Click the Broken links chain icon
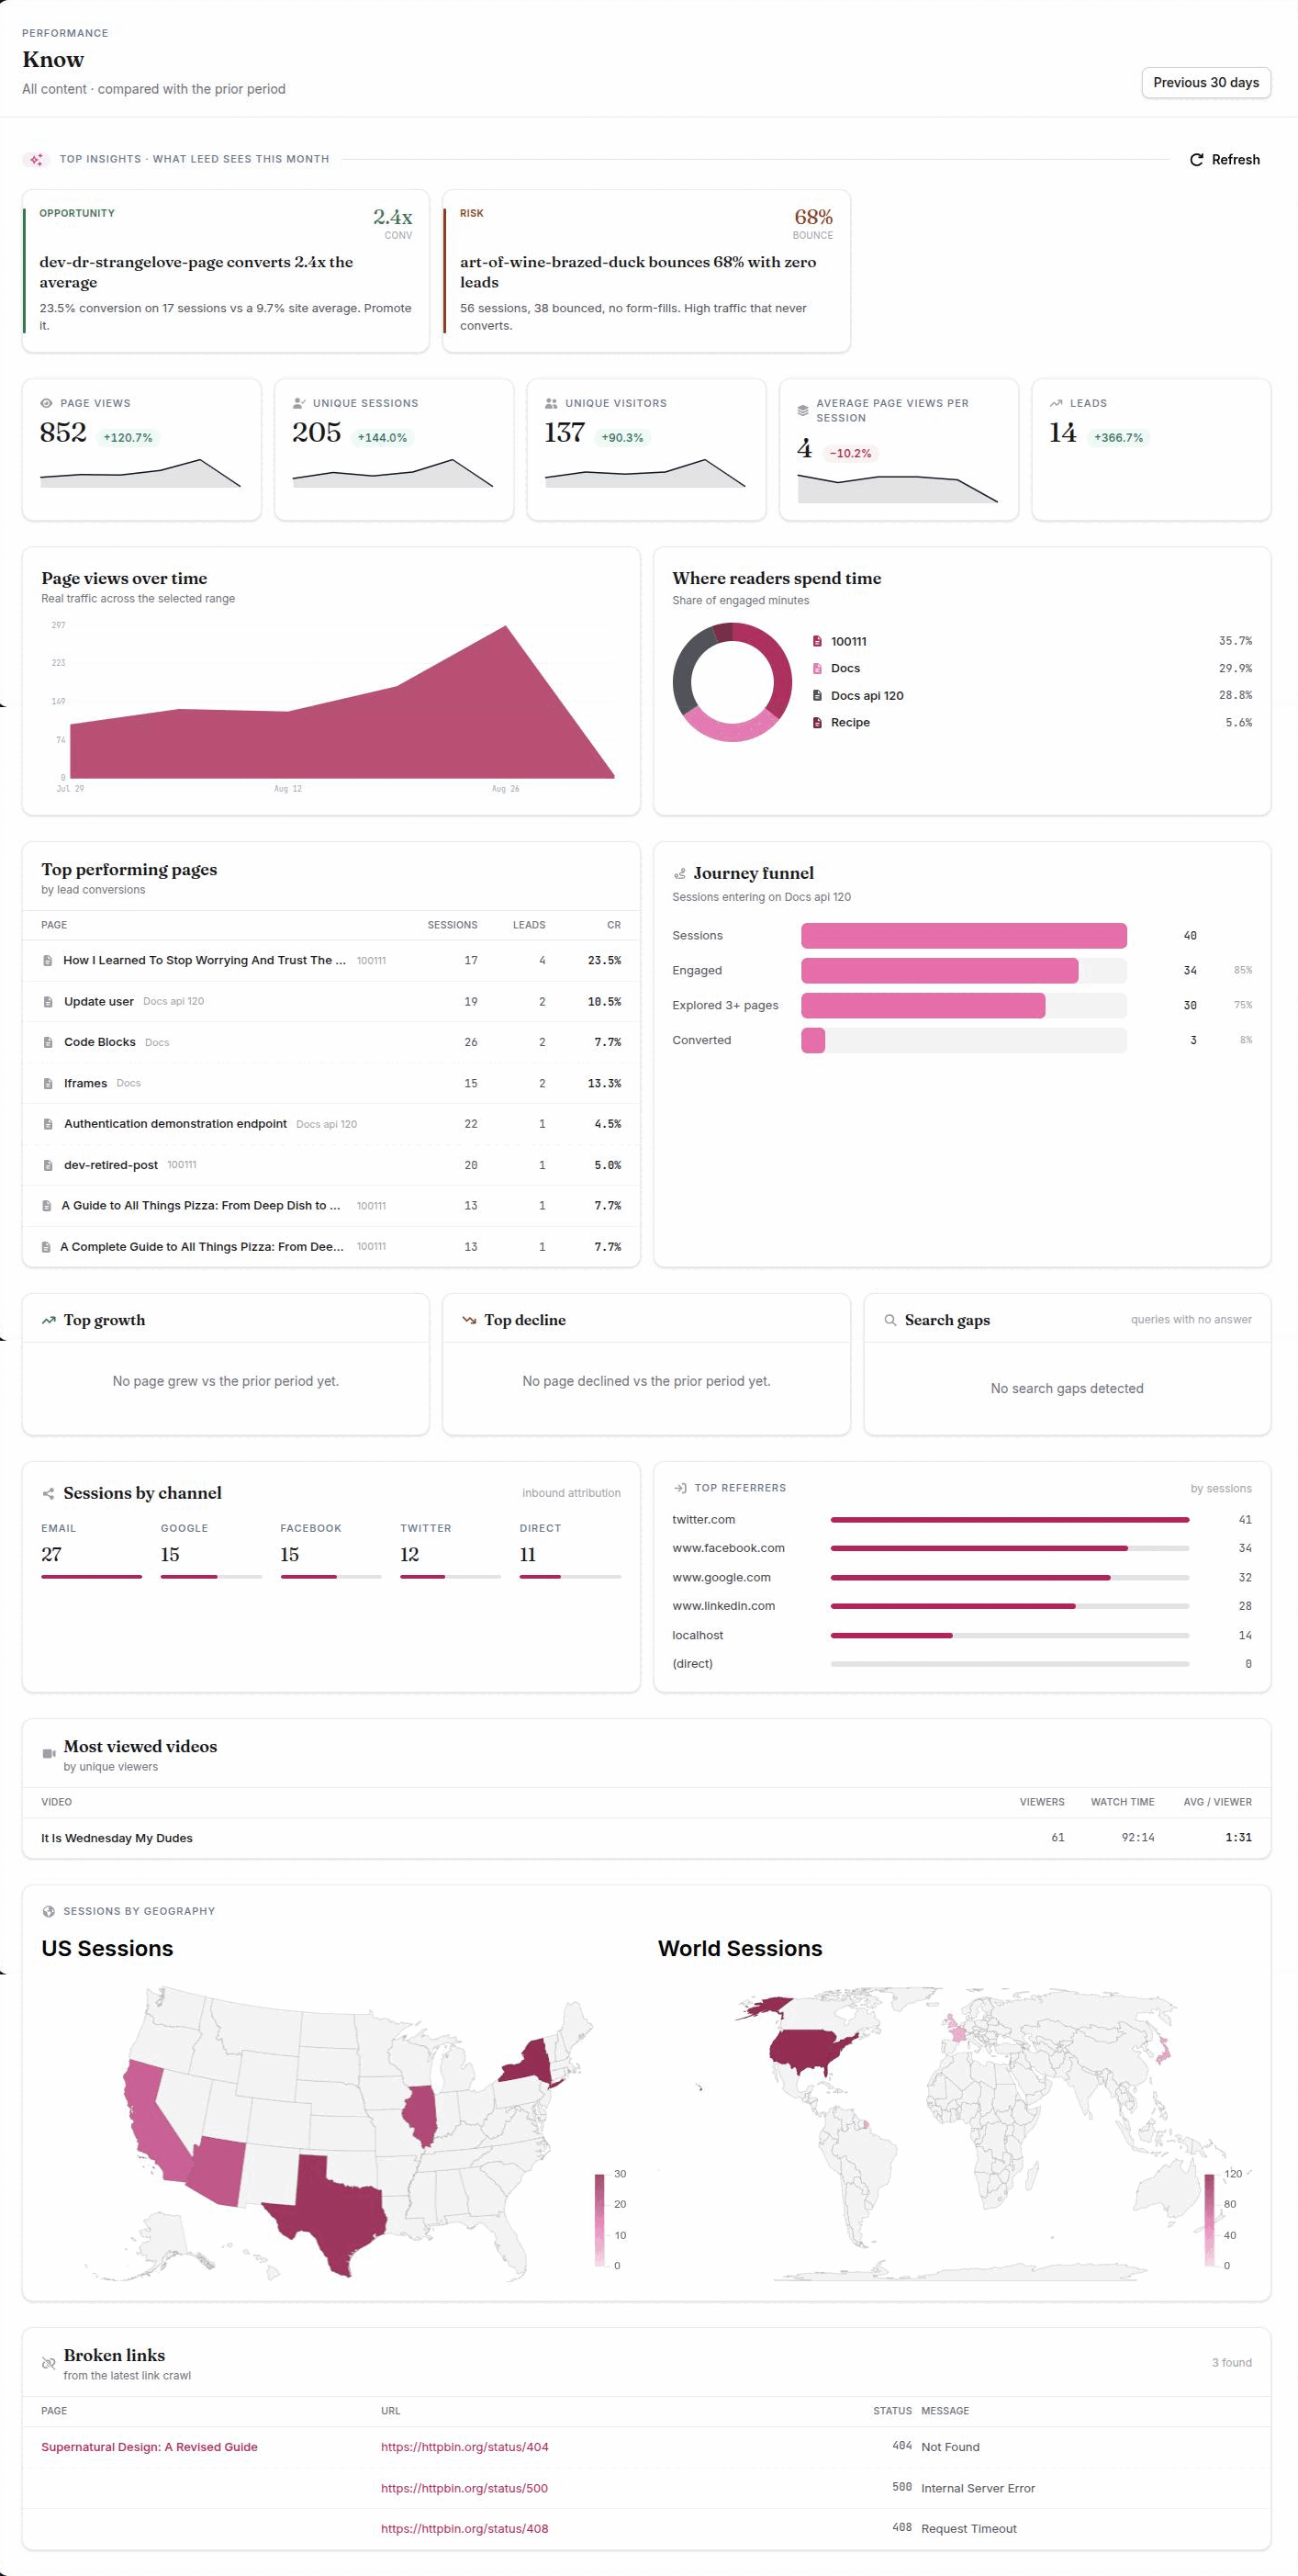The height and width of the screenshot is (2576, 1298). point(48,2363)
